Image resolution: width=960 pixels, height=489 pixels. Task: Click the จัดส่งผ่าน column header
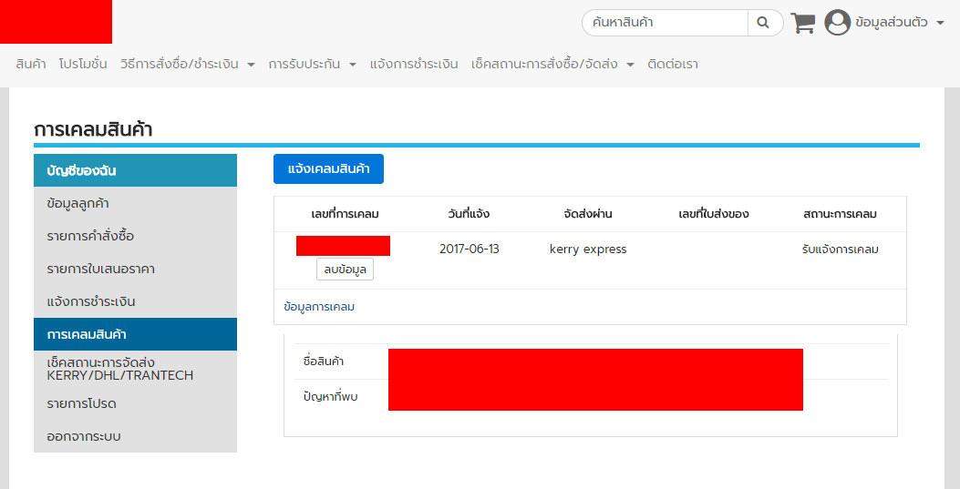588,214
